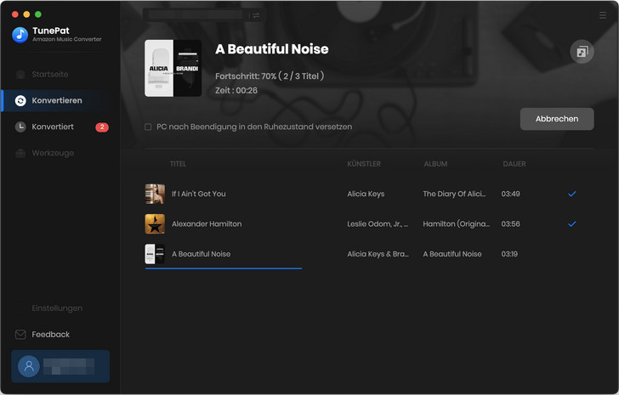Click the blue conversion progress bar

[224, 268]
